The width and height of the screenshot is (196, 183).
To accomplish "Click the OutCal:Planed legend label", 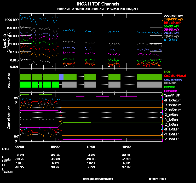I will coord(173,79).
